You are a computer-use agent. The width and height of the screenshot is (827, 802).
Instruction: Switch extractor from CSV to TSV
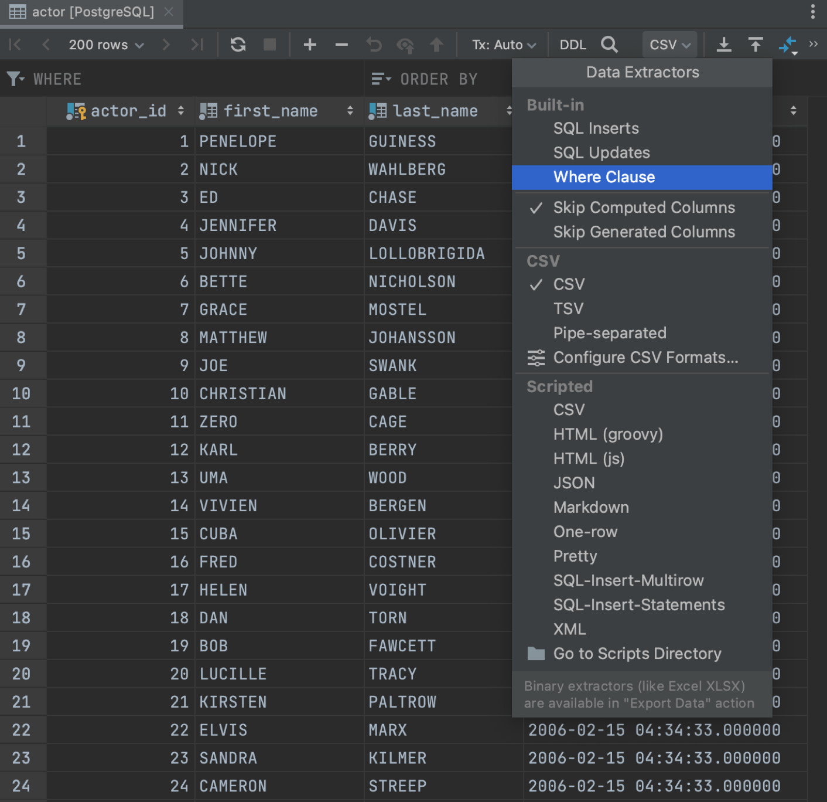tap(568, 308)
